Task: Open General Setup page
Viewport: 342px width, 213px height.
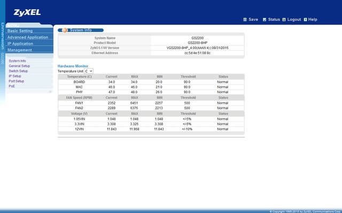Action: tap(19, 66)
